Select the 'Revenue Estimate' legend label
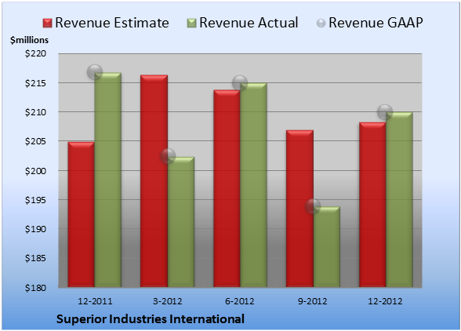 112,23
